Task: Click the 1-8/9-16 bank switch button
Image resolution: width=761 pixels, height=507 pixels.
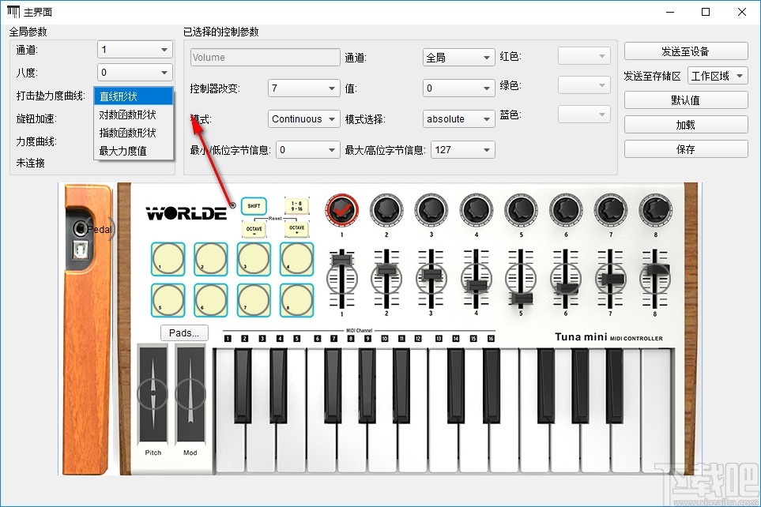Action: [x=297, y=208]
